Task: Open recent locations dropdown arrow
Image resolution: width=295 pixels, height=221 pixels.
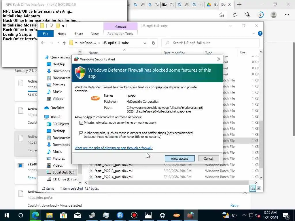Action: [x=58, y=43]
